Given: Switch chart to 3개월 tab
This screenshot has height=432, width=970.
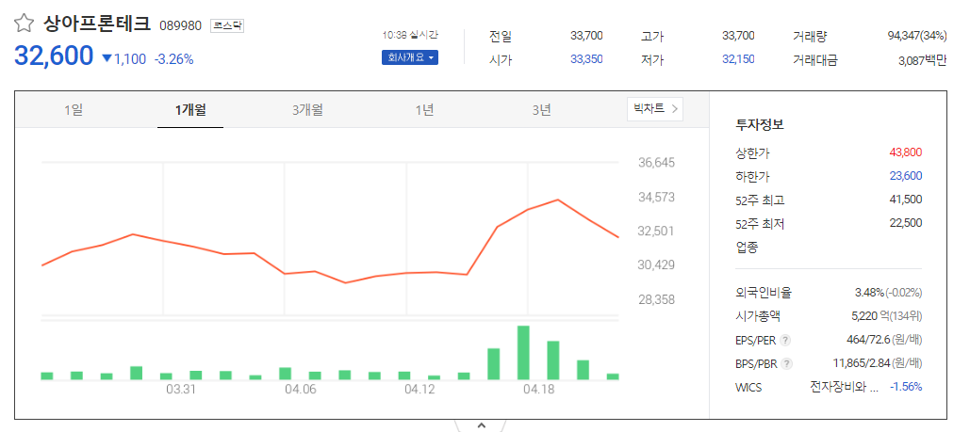Looking at the screenshot, I should [307, 110].
